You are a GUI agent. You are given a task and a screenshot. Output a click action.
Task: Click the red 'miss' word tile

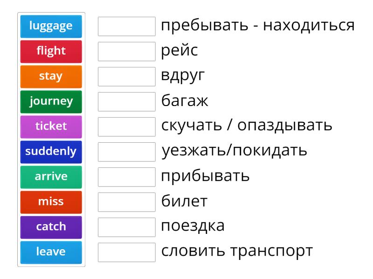[x=51, y=202]
